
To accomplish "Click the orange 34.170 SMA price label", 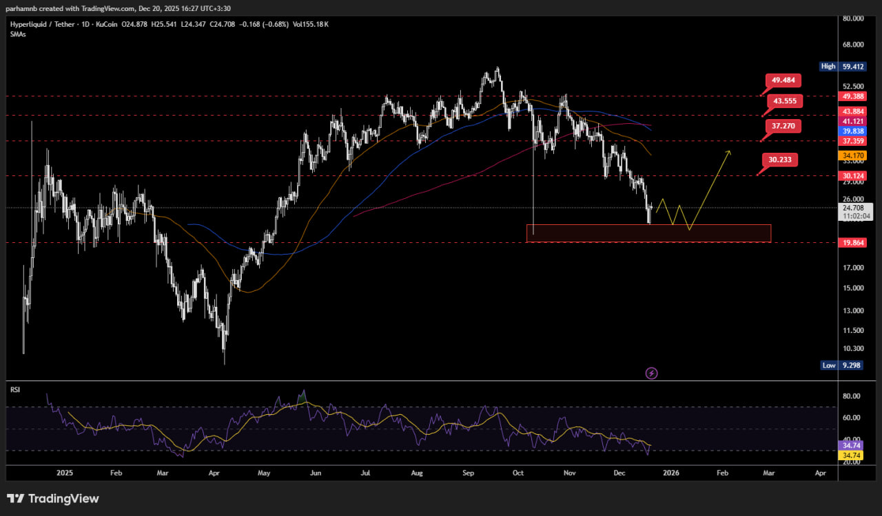I will pos(853,156).
